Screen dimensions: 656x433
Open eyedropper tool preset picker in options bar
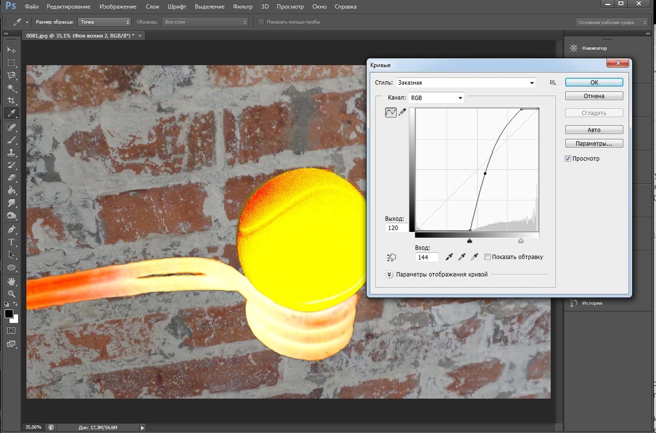22,22
